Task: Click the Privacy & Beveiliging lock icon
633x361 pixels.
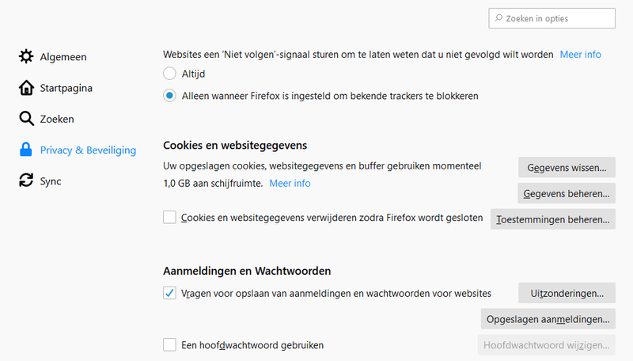Action: 26,150
